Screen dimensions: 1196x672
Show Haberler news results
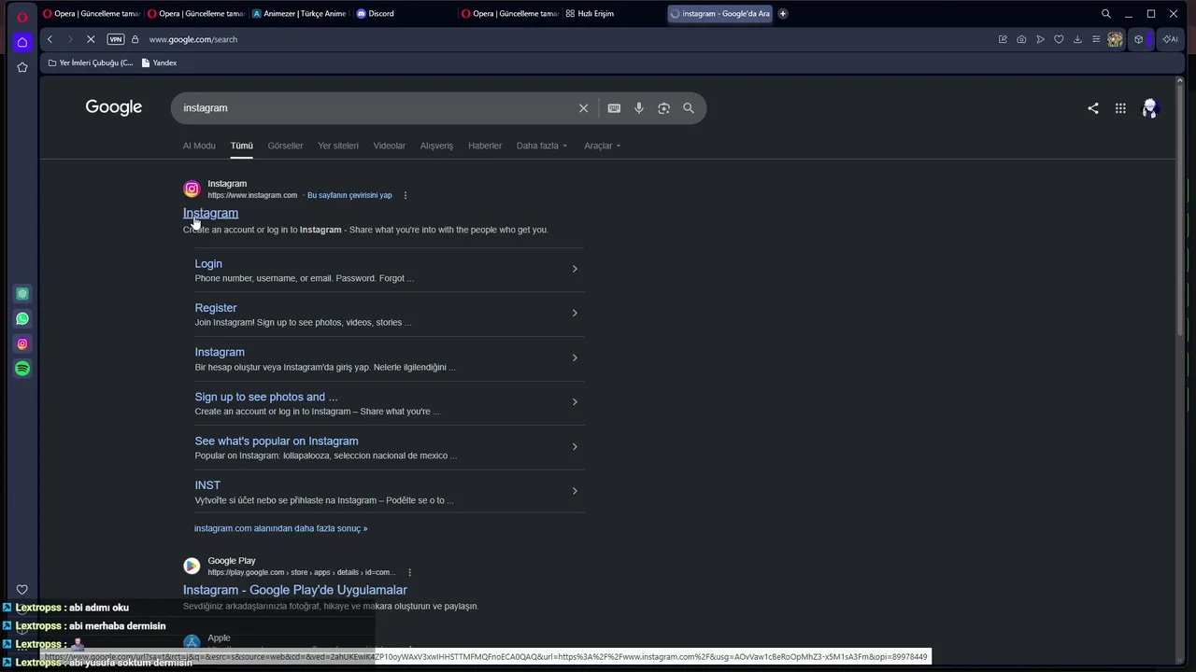click(485, 146)
